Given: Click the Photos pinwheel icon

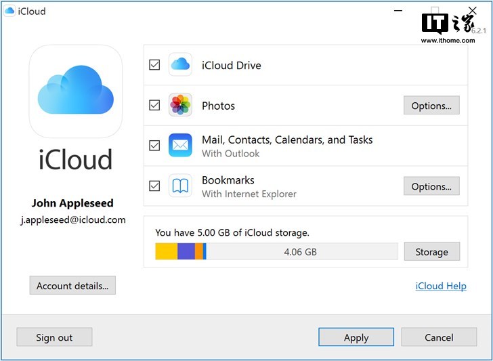Looking at the screenshot, I should [180, 106].
